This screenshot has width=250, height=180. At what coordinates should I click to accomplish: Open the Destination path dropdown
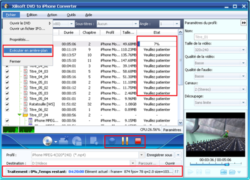point(133,163)
